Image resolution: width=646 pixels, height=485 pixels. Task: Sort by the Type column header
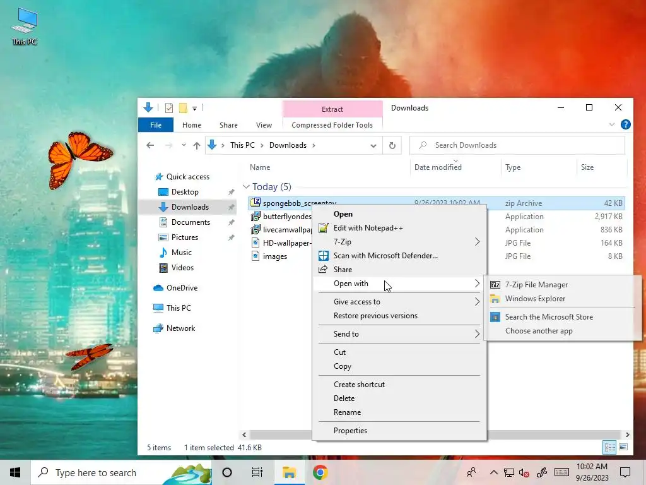tap(513, 167)
